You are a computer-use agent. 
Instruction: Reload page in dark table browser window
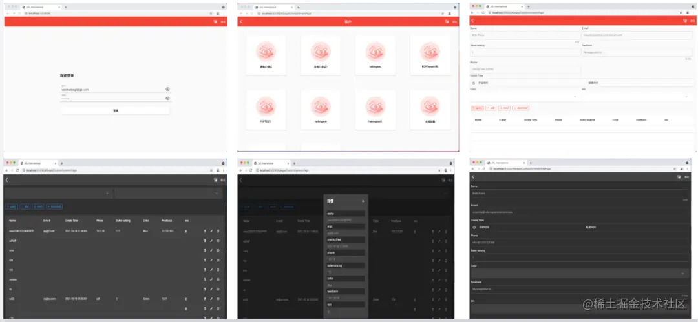coord(17,170)
